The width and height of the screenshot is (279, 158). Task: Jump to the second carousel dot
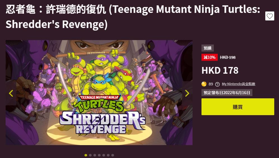click(90, 155)
